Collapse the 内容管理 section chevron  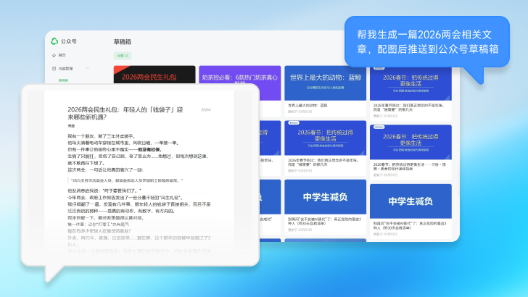tap(88, 69)
